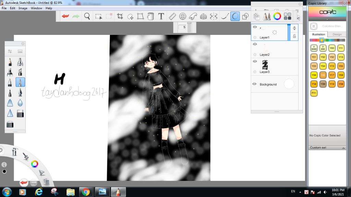Image resolution: width=351 pixels, height=197 pixels.
Task: Select the Flood Fill bucket tool
Action: (150, 16)
